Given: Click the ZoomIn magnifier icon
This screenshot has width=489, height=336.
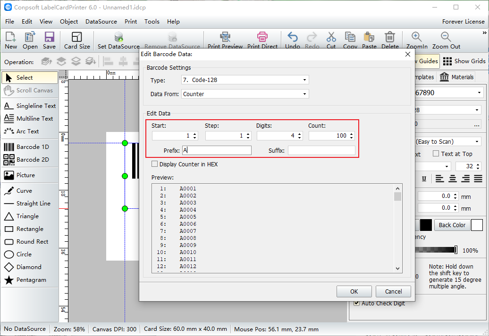Looking at the screenshot, I should [417, 37].
